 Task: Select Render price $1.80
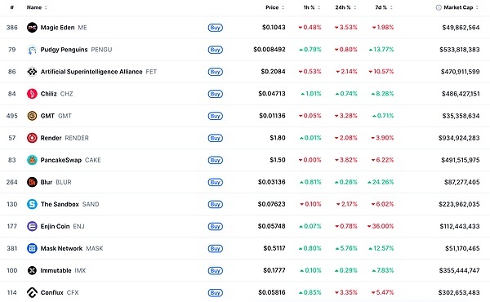click(278, 138)
